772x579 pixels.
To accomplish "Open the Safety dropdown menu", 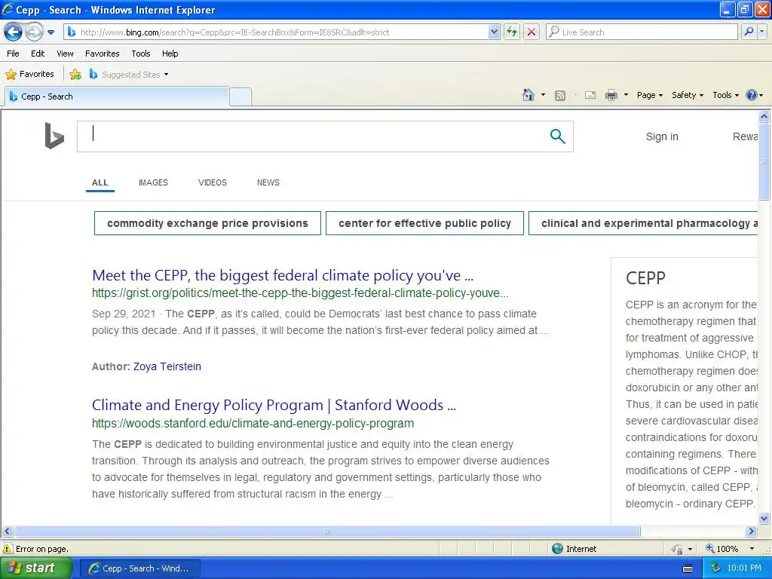I will 688,96.
